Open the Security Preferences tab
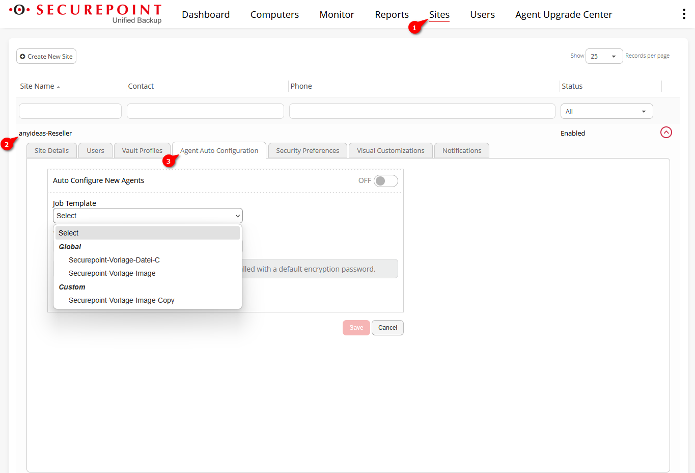 pyautogui.click(x=307, y=151)
